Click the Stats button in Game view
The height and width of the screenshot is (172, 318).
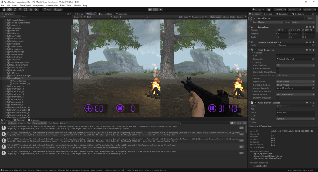pos(232,17)
